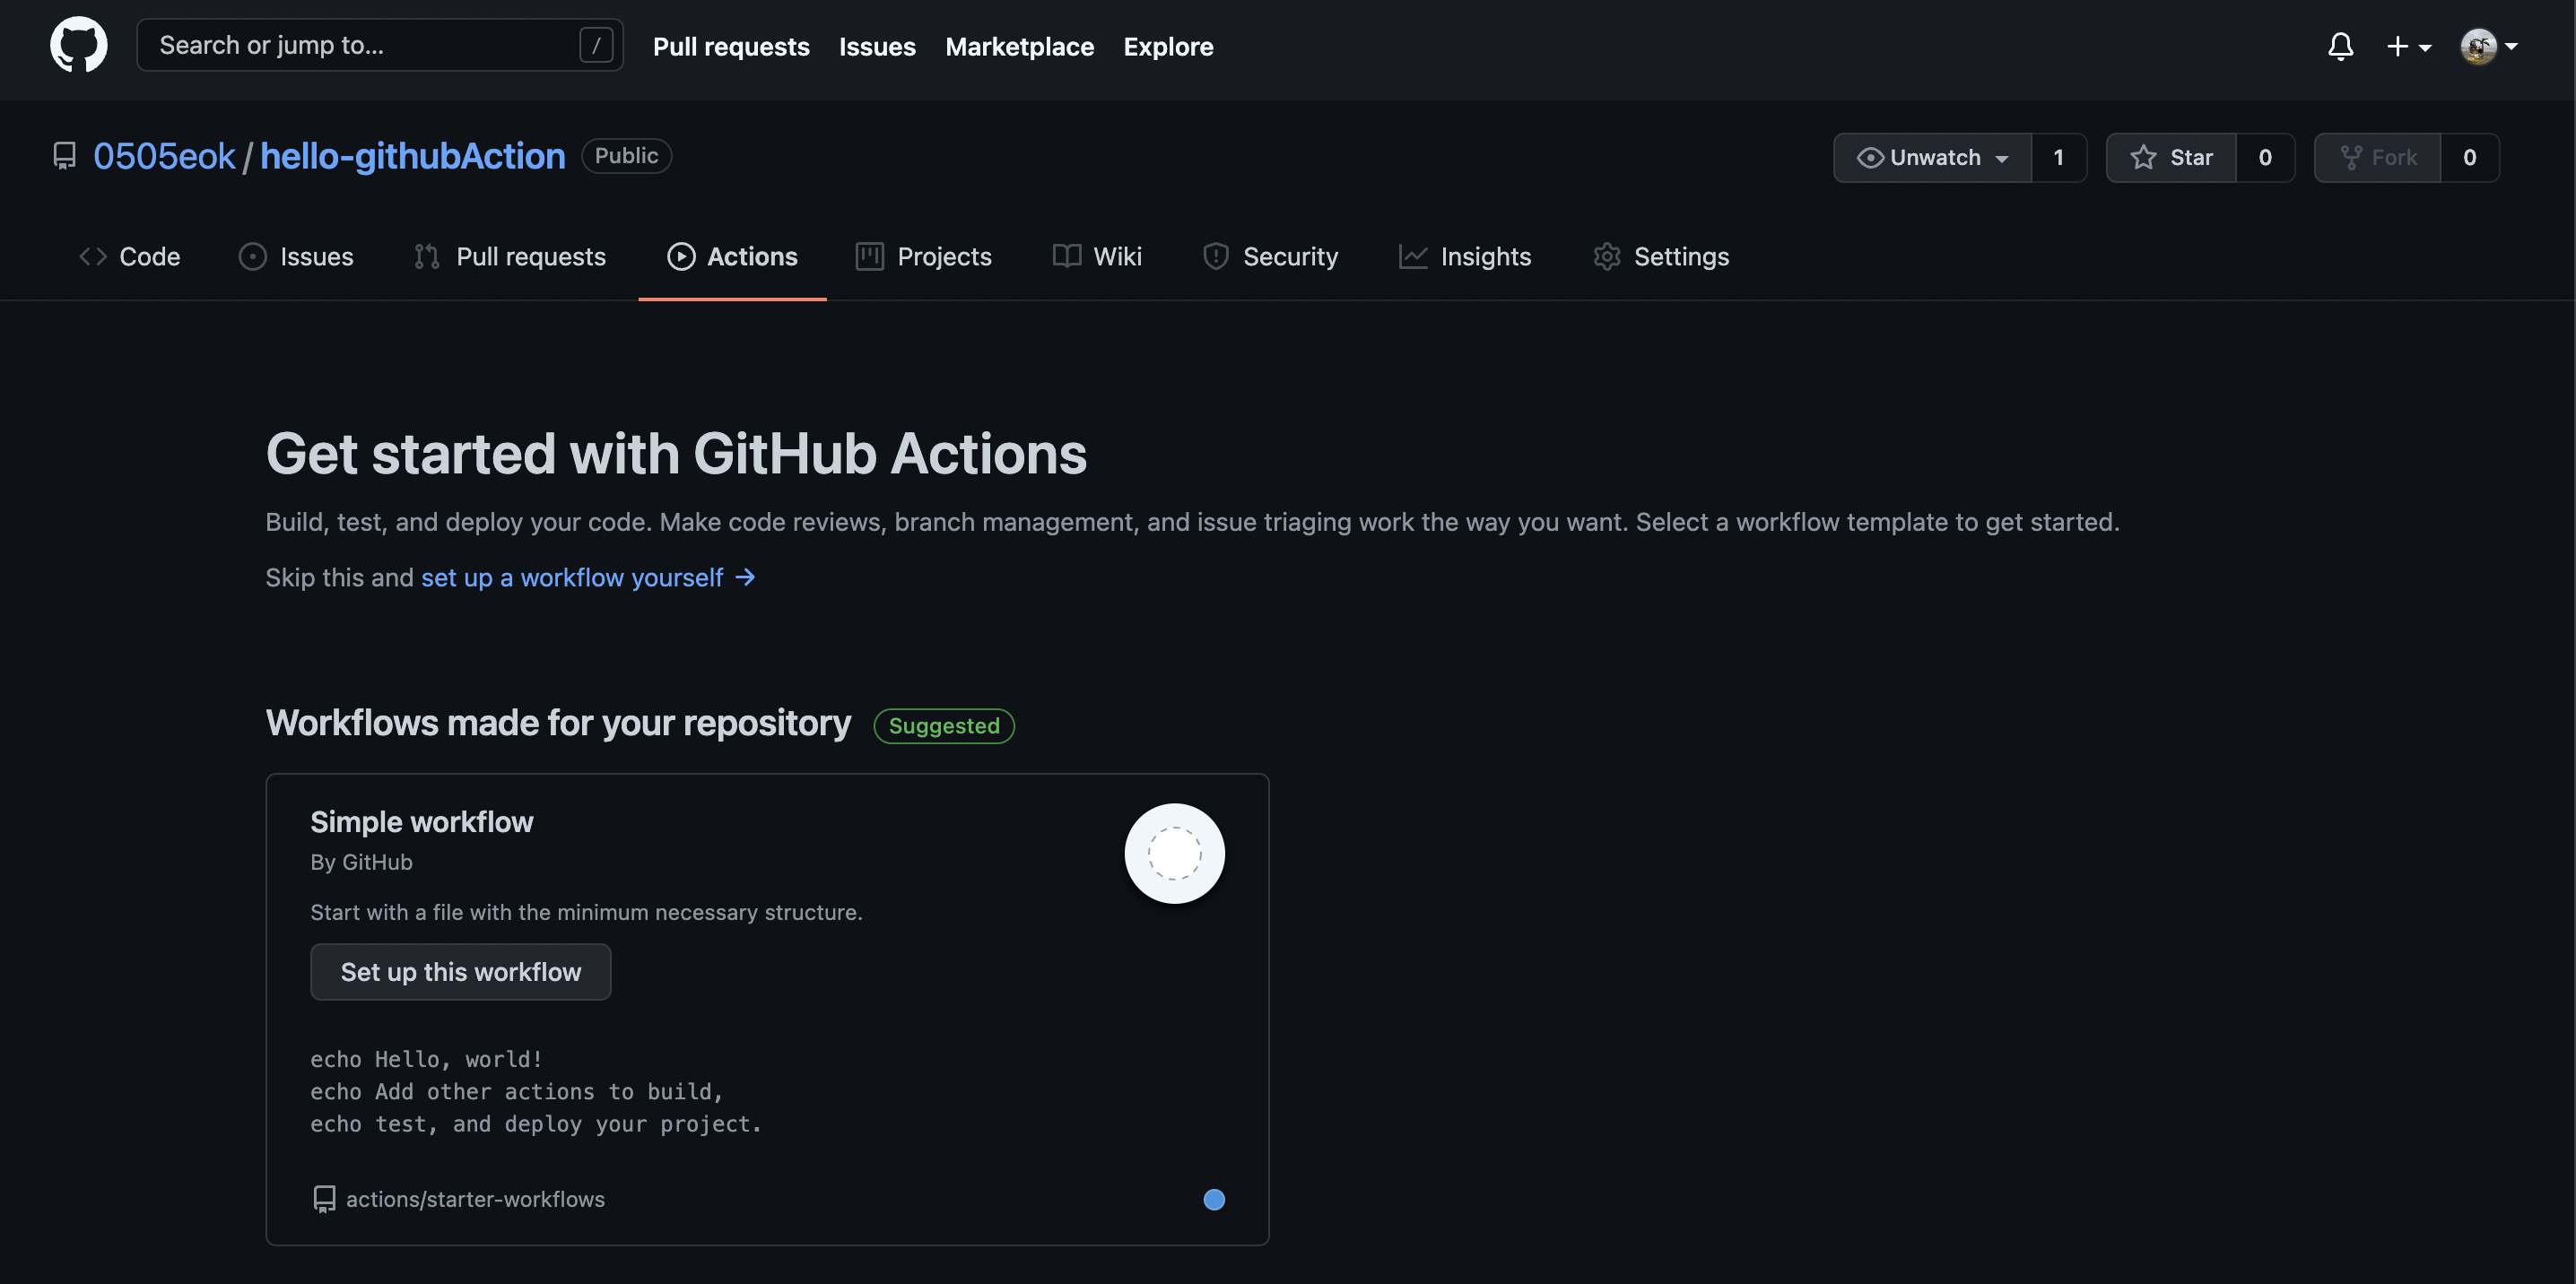Switch to the Actions tab
The width and height of the screenshot is (2576, 1284).
[732, 256]
